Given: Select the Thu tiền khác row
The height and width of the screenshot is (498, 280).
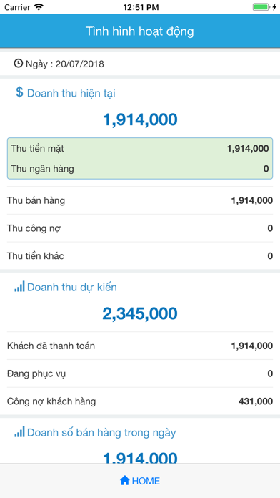Looking at the screenshot, I should click(140, 255).
